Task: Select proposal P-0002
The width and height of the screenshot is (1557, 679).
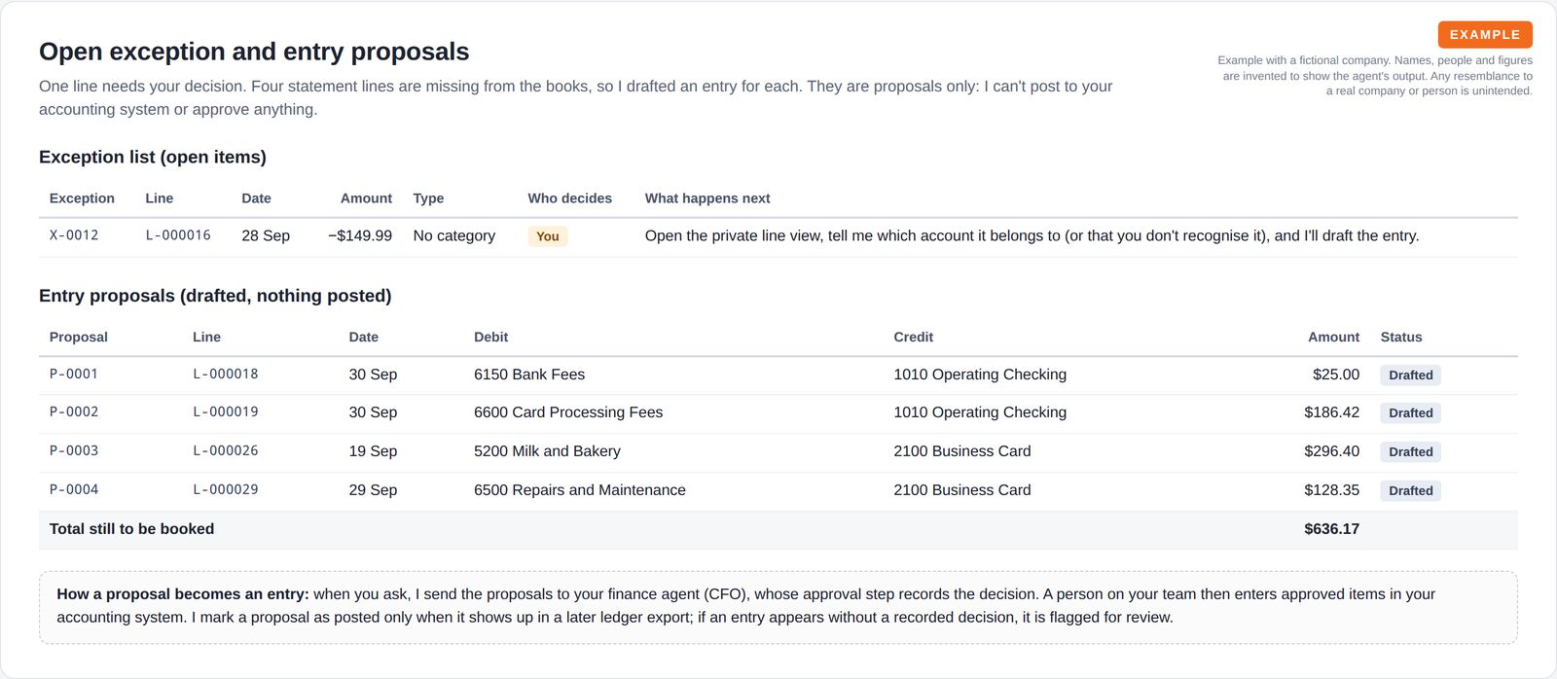Action: pos(74,411)
